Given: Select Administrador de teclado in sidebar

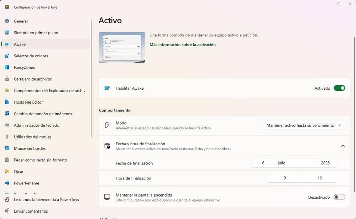Looking at the screenshot, I should [46, 125].
